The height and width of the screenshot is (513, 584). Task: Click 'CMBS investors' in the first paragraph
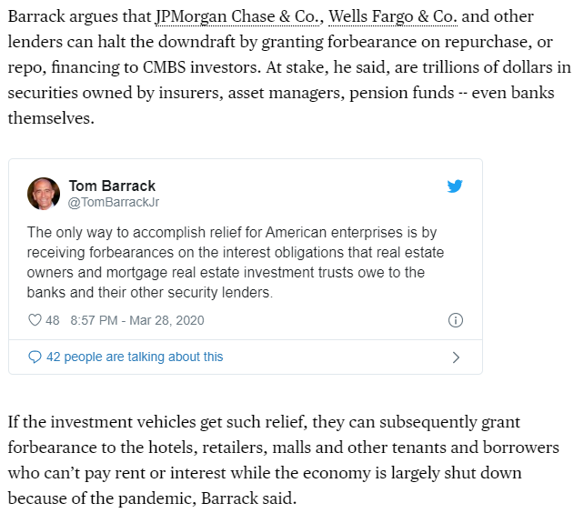pyautogui.click(x=201, y=67)
